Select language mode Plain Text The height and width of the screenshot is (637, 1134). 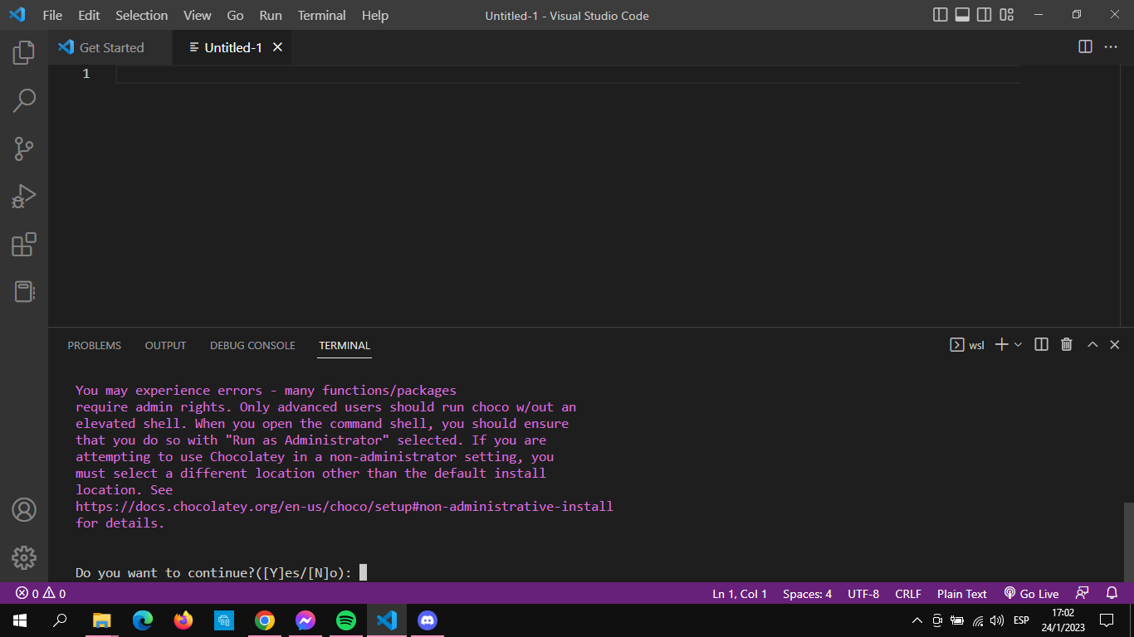(x=962, y=594)
